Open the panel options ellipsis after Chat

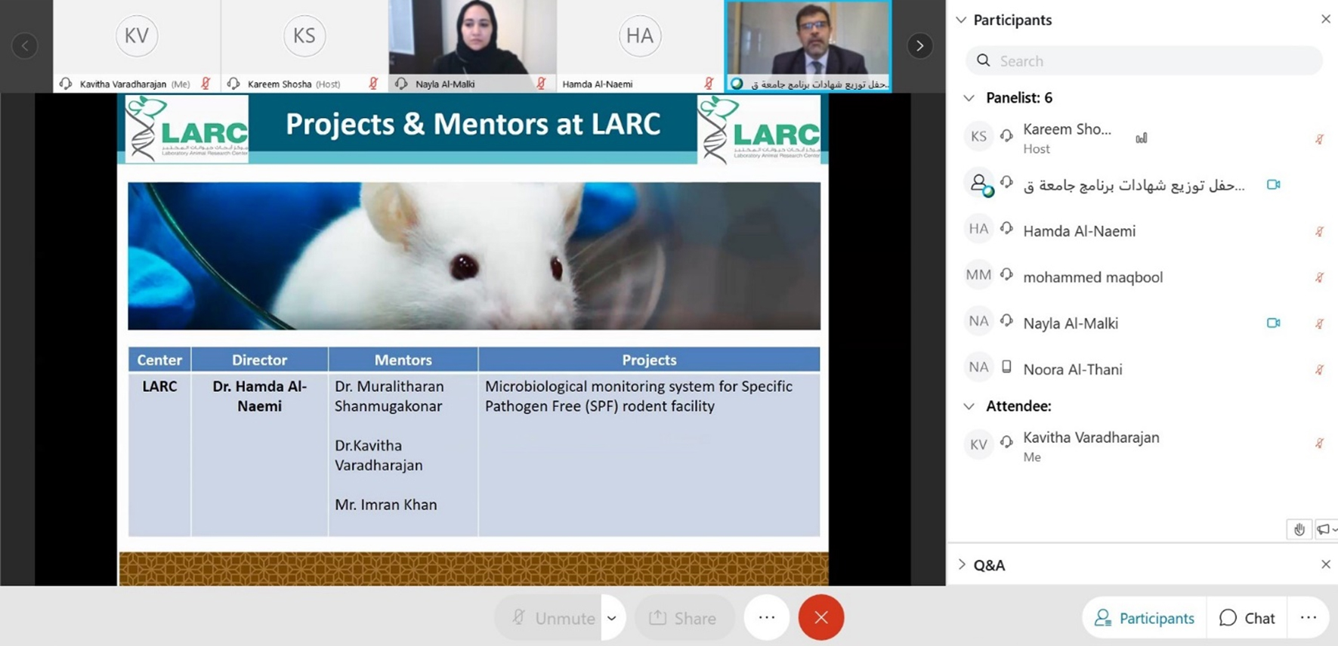point(1309,617)
